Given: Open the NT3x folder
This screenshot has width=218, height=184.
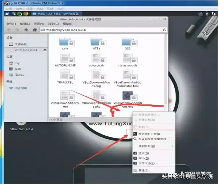Looking at the screenshot, I should [98, 42].
